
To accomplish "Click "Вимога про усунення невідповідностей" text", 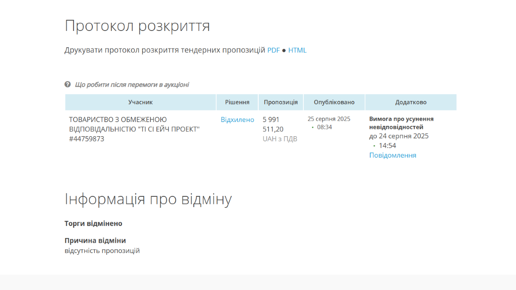I will click(x=401, y=123).
